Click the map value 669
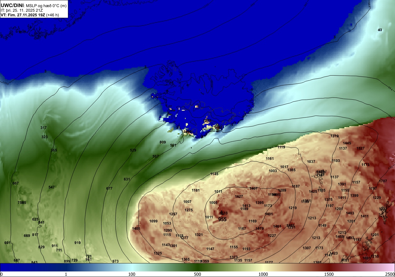 click(x=27, y=236)
